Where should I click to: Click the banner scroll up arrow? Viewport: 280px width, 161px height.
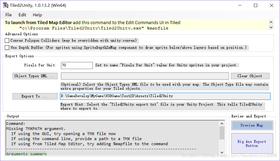click(271, 22)
